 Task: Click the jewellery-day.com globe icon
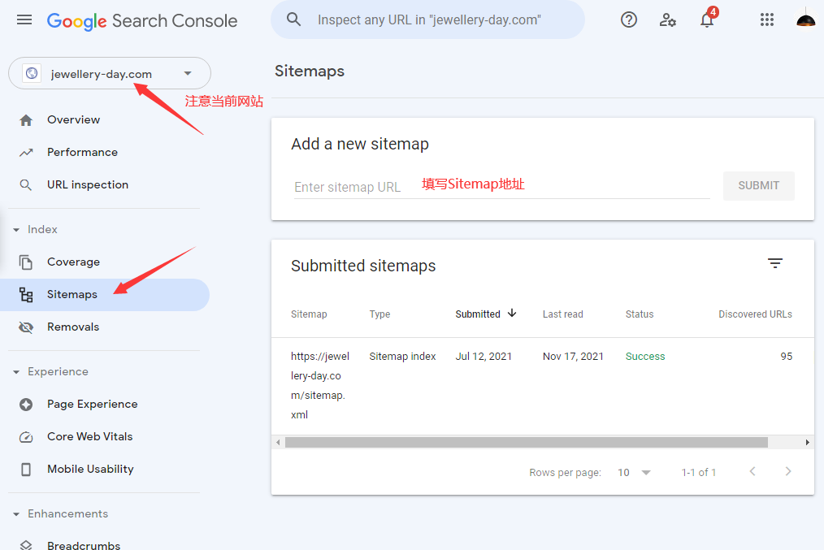(x=32, y=73)
